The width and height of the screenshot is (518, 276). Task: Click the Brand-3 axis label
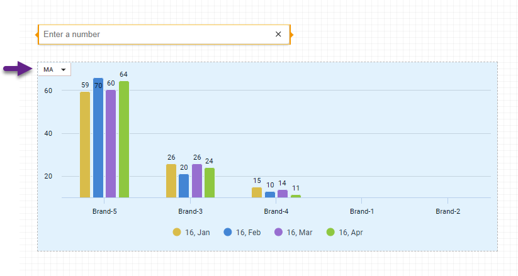[x=191, y=212]
